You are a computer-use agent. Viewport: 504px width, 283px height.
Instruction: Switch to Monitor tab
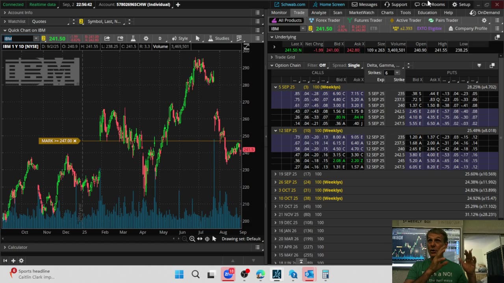(279, 13)
